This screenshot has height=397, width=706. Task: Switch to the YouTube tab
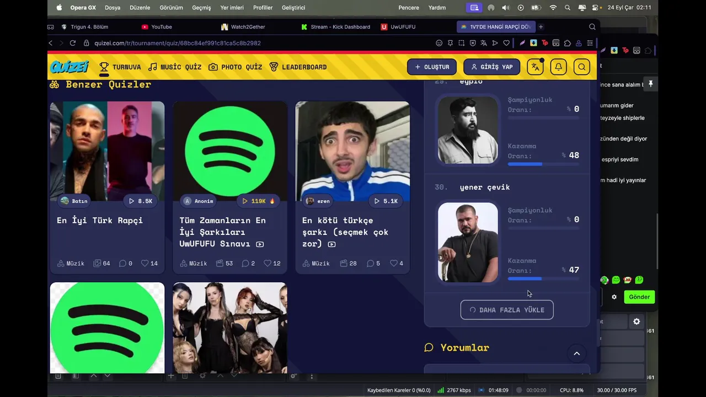click(161, 26)
